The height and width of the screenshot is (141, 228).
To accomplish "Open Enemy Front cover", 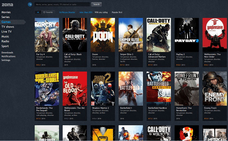I will (x=215, y=89).
